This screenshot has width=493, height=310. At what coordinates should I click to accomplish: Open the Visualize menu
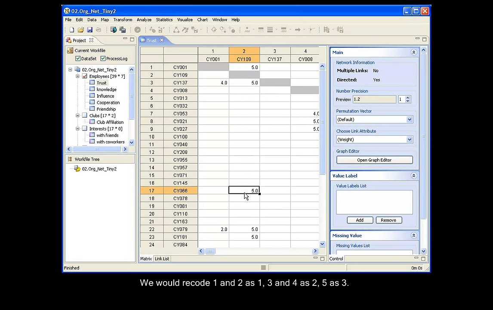tap(185, 19)
